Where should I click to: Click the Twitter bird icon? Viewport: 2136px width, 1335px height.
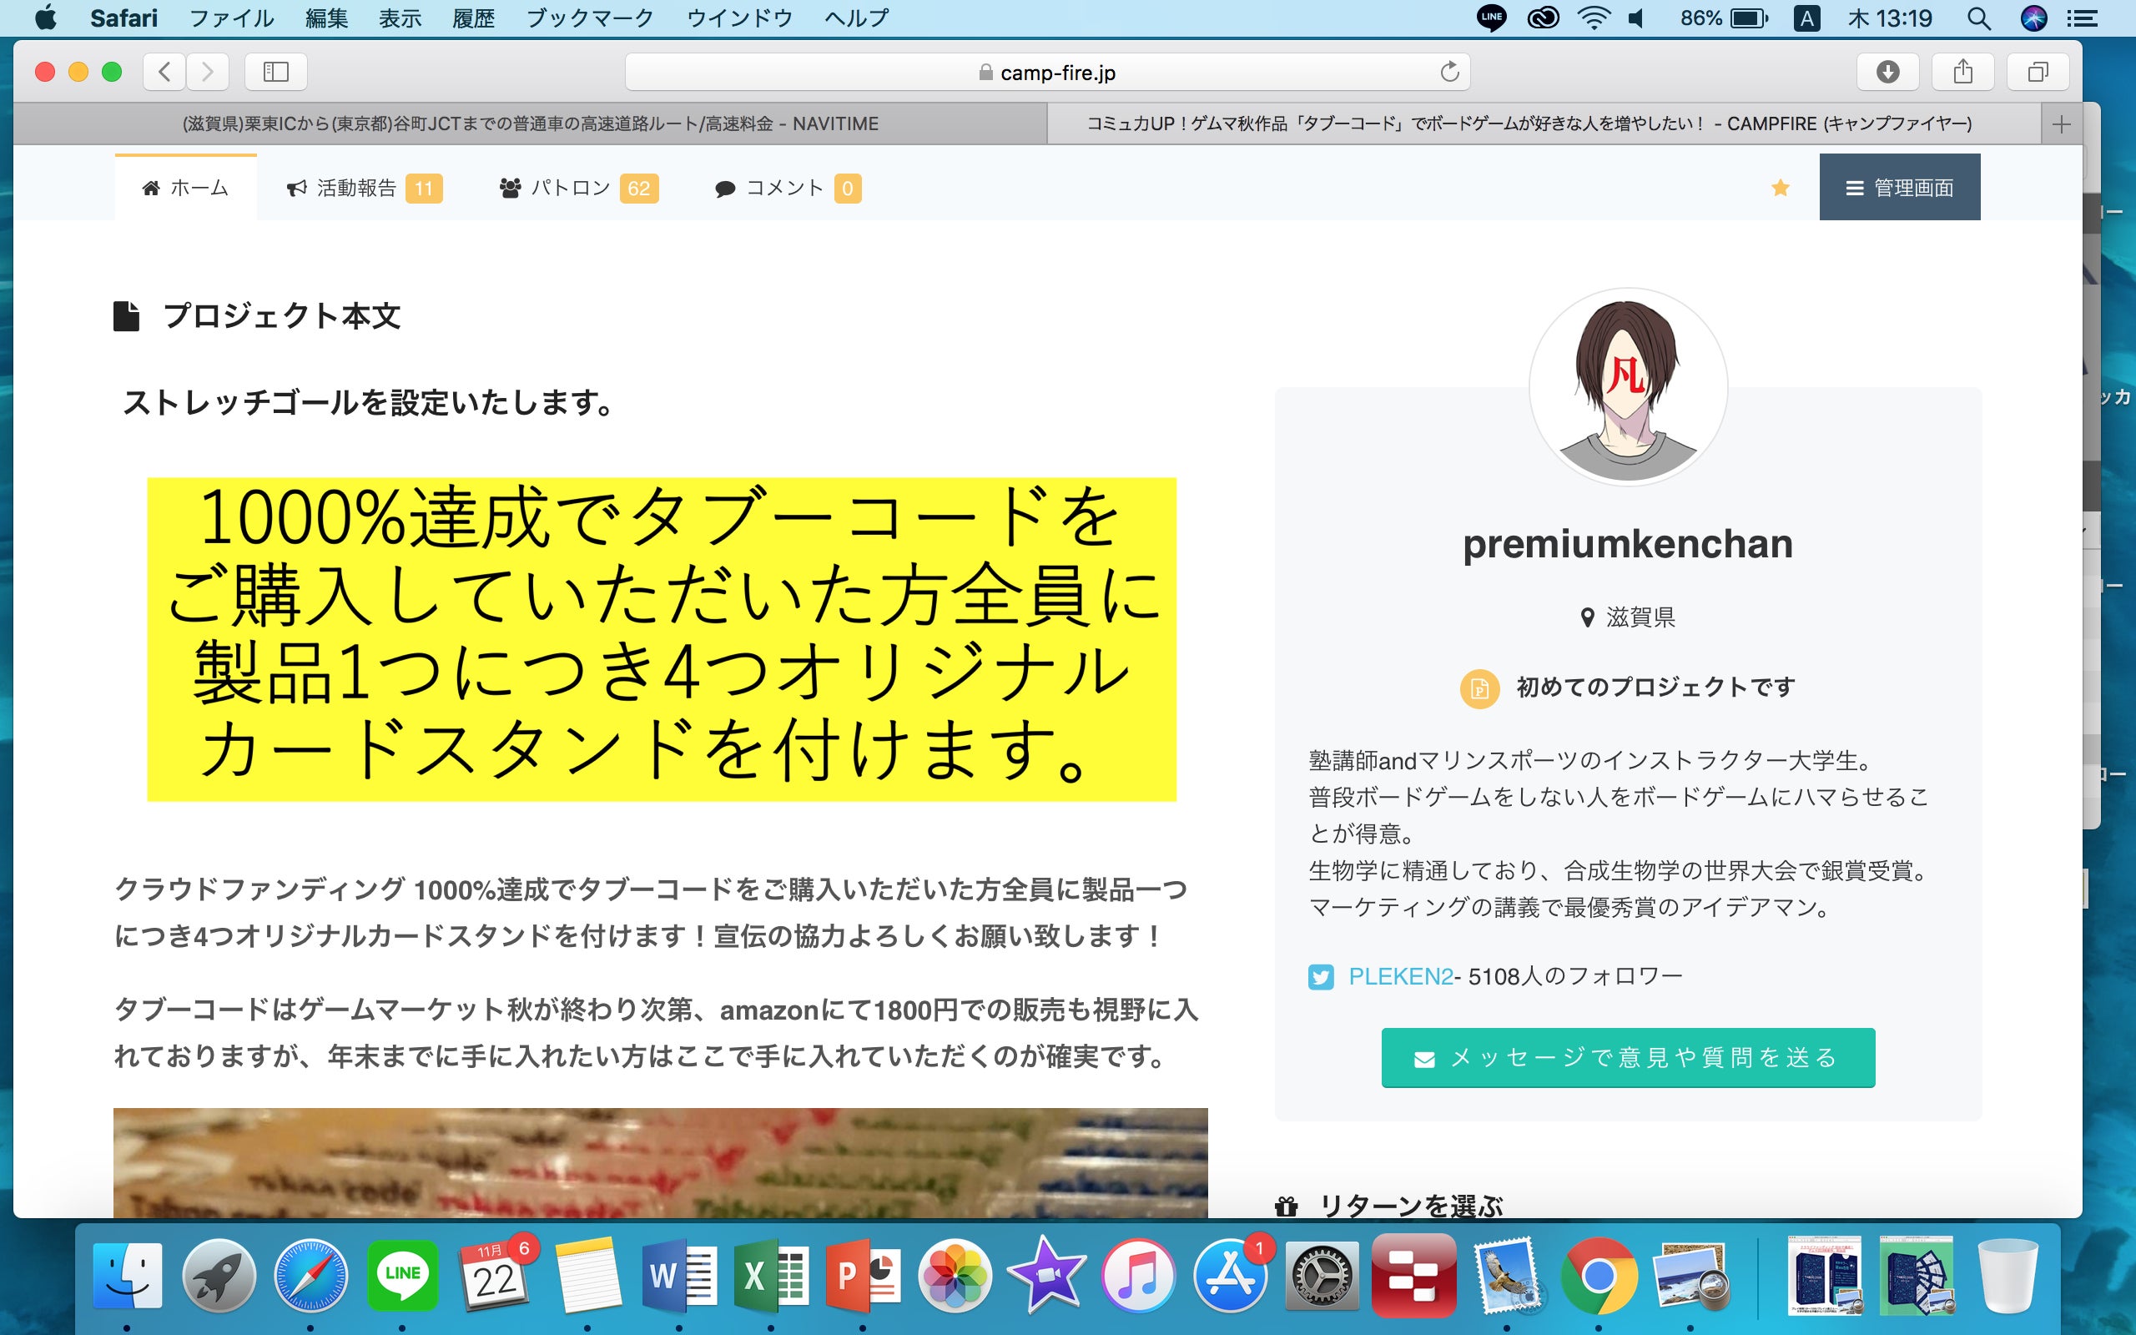coord(1321,976)
